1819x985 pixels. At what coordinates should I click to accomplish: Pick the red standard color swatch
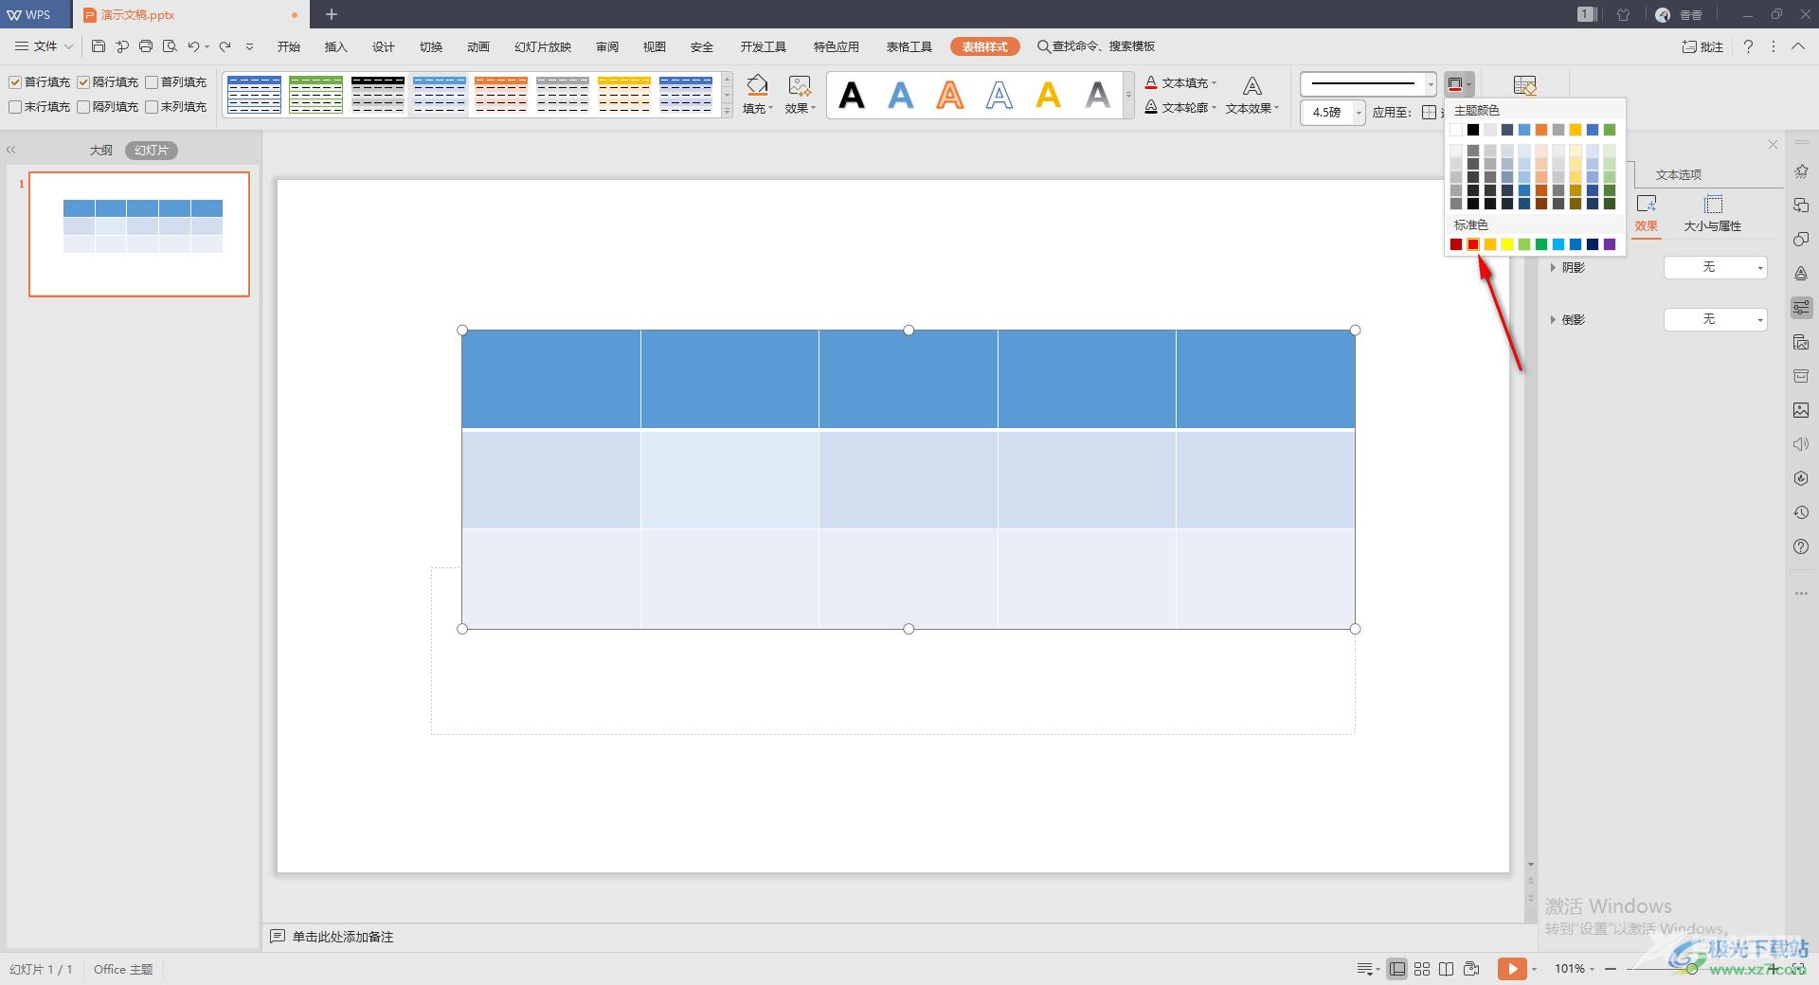click(1473, 244)
